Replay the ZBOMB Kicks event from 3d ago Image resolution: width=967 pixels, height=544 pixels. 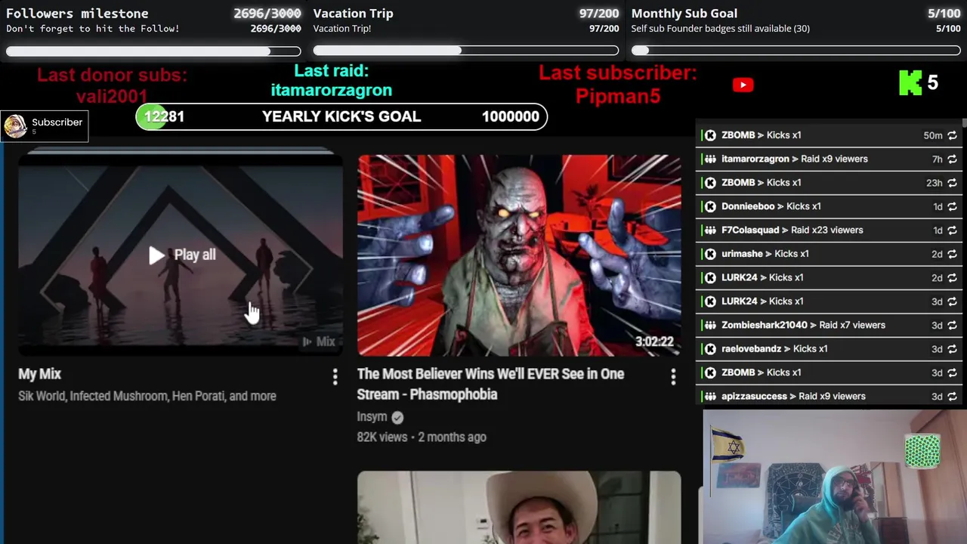952,372
